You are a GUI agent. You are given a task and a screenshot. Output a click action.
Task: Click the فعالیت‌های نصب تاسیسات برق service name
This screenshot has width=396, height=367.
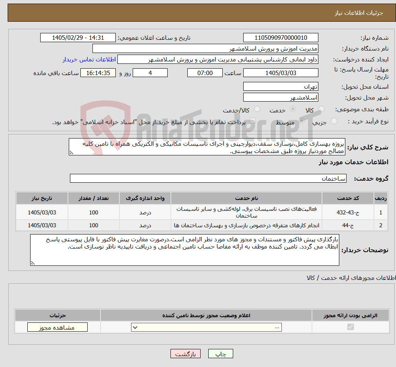(246, 212)
